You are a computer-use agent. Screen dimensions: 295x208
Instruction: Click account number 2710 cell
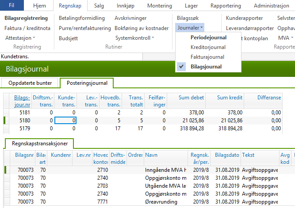101,170
